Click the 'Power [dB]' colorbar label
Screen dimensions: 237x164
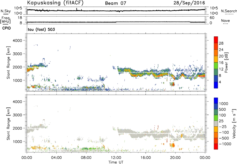click(226, 62)
